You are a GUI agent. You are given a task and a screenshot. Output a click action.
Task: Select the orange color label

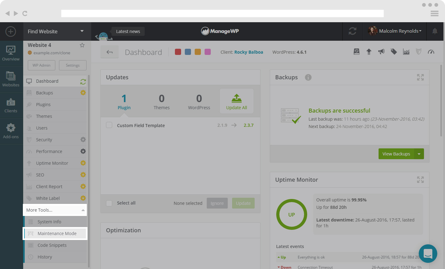pyautogui.click(x=198, y=52)
